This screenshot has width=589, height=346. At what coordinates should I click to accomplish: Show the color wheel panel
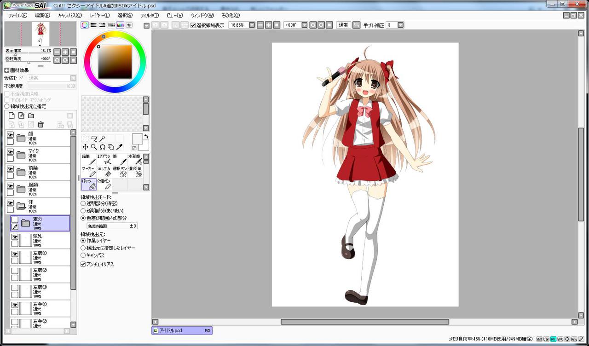[x=85, y=25]
